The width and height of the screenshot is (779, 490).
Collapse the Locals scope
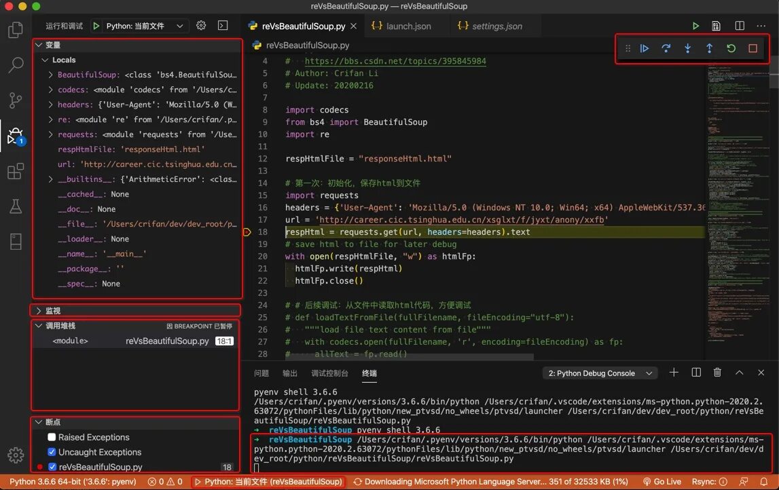click(x=46, y=60)
